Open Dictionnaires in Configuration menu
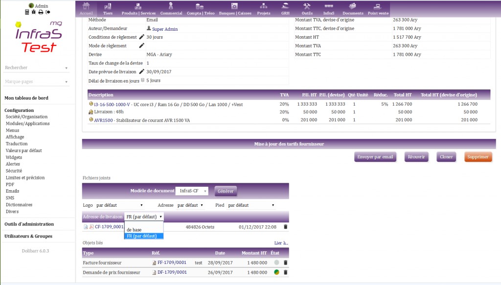Image resolution: width=501 pixels, height=285 pixels. click(x=19, y=204)
